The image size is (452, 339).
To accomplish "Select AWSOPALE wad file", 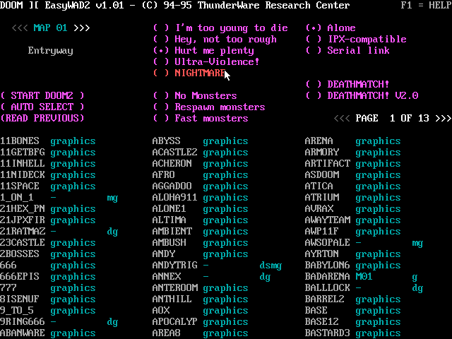I will [x=328, y=242].
